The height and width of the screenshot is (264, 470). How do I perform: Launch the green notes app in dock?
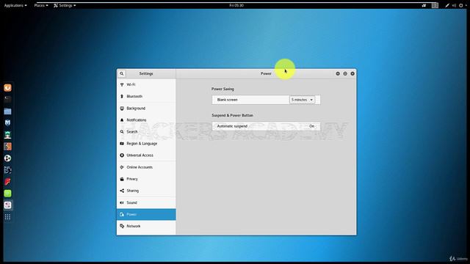pyautogui.click(x=8, y=194)
